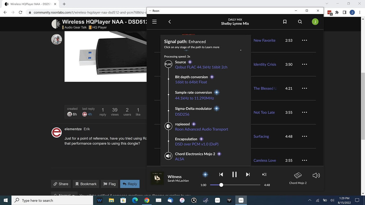Open a new Chrome tab
365x205 pixels.
(64, 4)
